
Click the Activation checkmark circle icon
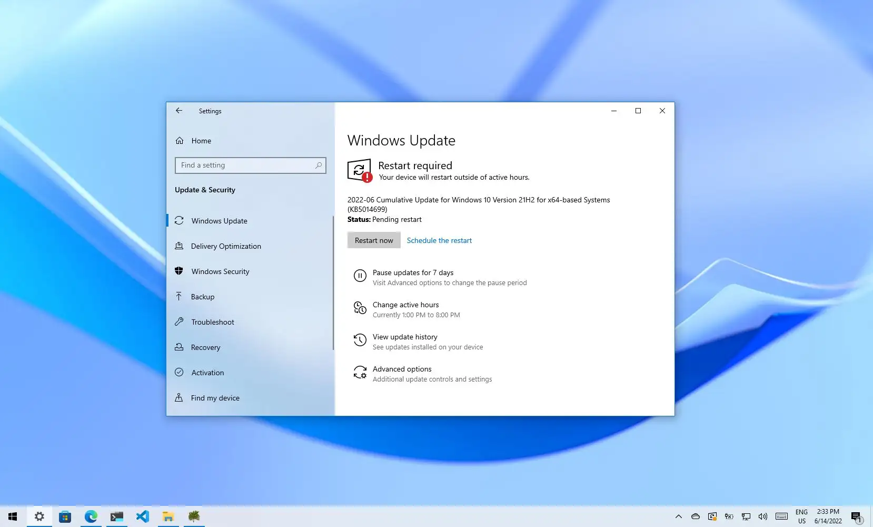click(x=179, y=372)
